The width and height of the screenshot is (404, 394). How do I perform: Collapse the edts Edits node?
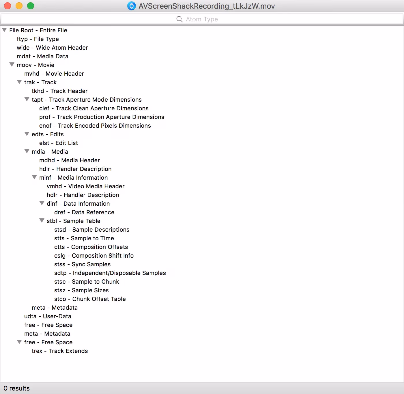pyautogui.click(x=27, y=134)
